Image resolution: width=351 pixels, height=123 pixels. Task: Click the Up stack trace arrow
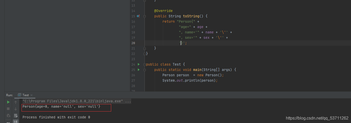point(16,102)
